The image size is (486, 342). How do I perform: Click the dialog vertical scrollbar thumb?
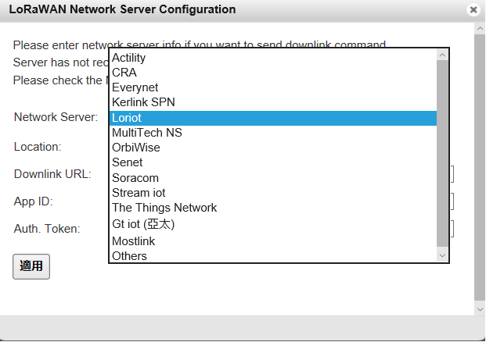480,167
